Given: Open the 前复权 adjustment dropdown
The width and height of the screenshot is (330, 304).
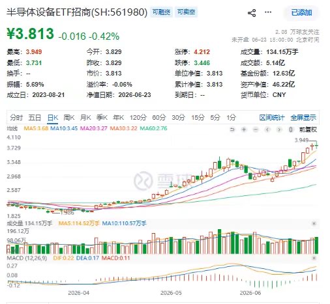Looking at the screenshot, I should (x=308, y=130).
